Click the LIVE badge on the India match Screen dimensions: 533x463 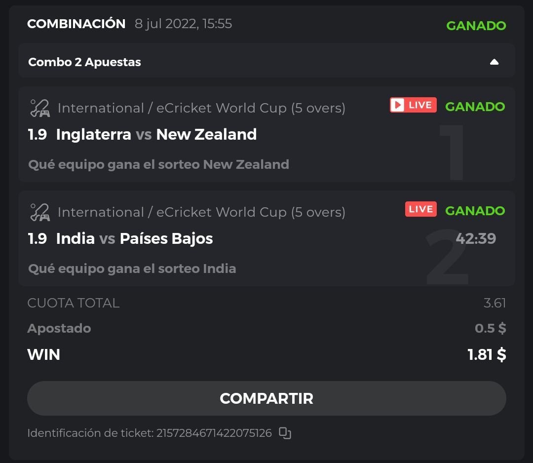pos(420,209)
